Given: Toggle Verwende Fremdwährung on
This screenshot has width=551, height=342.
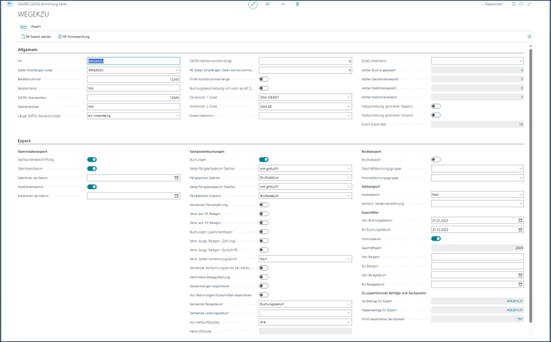Looking at the screenshot, I should click(x=264, y=205).
